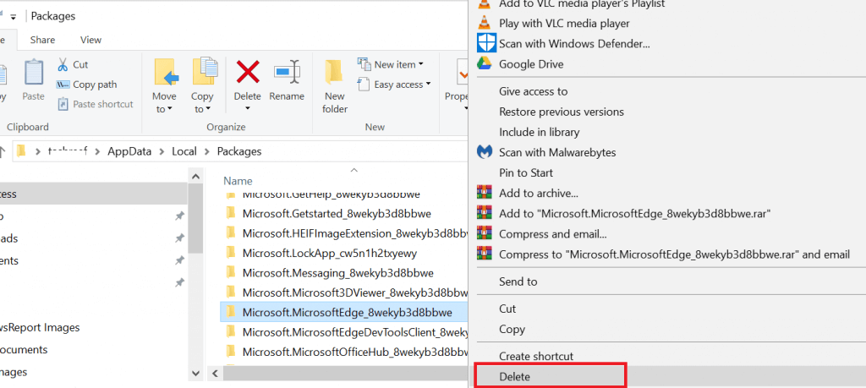Viewport: 866px width, 388px height.
Task: Select the Microsoft.Getstarted_8wekyb3d8bbwe folder
Action: 337,214
